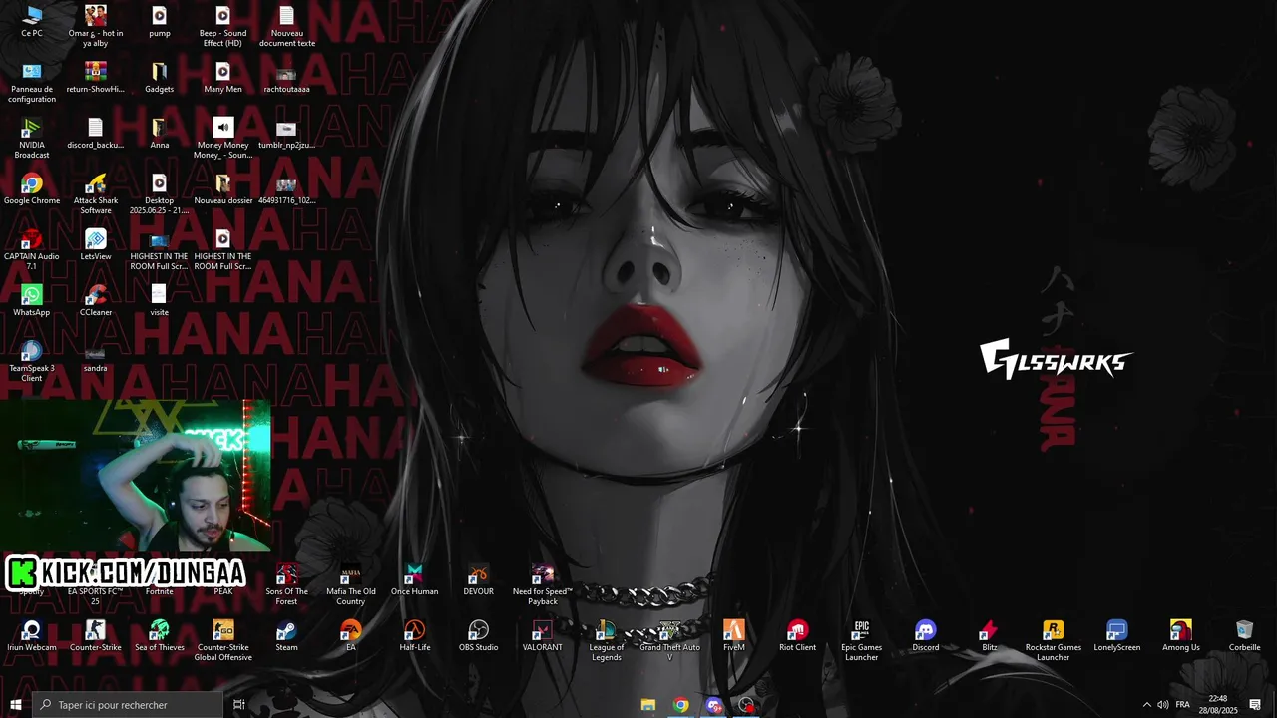Select the Desktop 2025.06.25 video file

tap(160, 193)
